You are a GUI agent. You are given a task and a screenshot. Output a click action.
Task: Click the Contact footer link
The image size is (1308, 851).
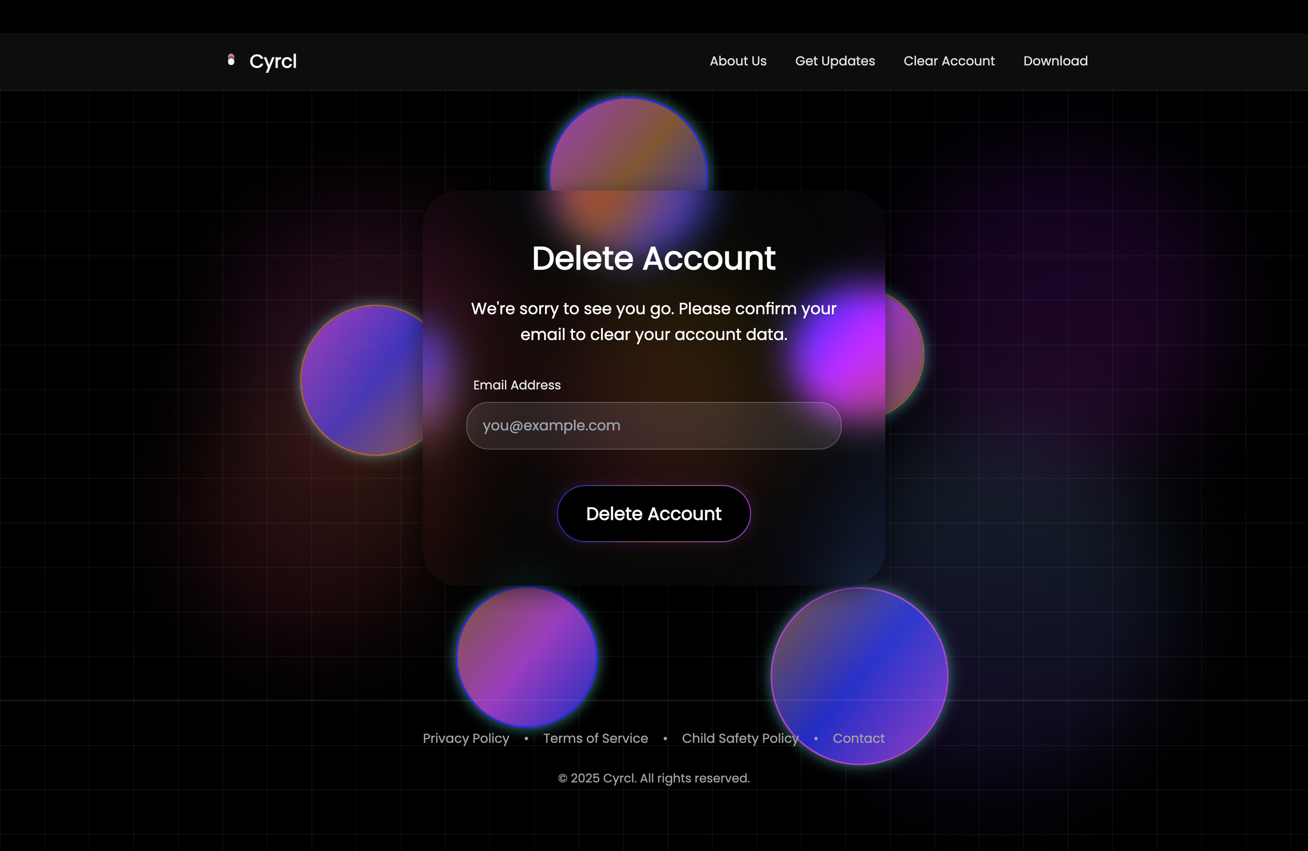[x=859, y=738]
